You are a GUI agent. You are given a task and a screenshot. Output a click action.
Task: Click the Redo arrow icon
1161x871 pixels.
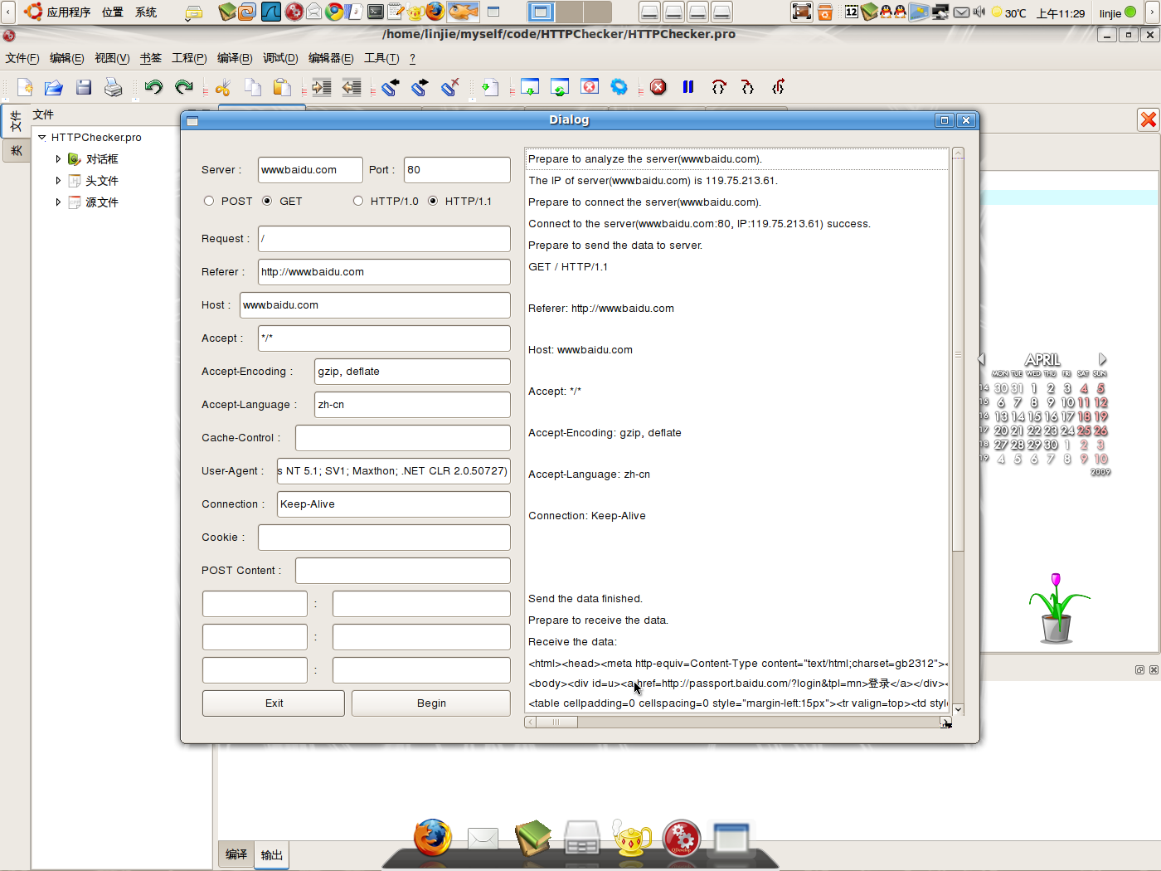click(183, 87)
